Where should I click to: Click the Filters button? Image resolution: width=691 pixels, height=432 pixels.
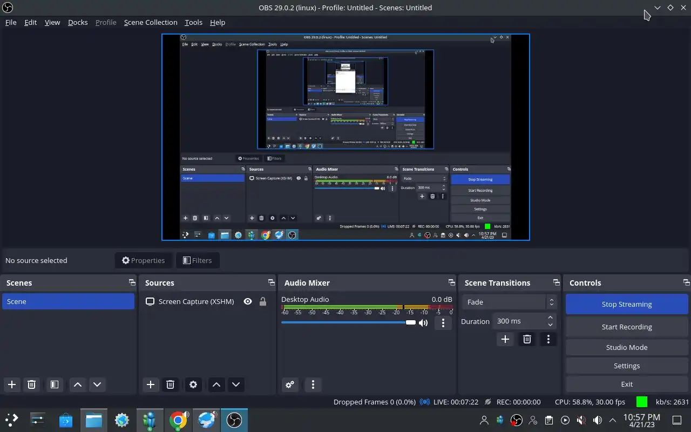(x=198, y=260)
